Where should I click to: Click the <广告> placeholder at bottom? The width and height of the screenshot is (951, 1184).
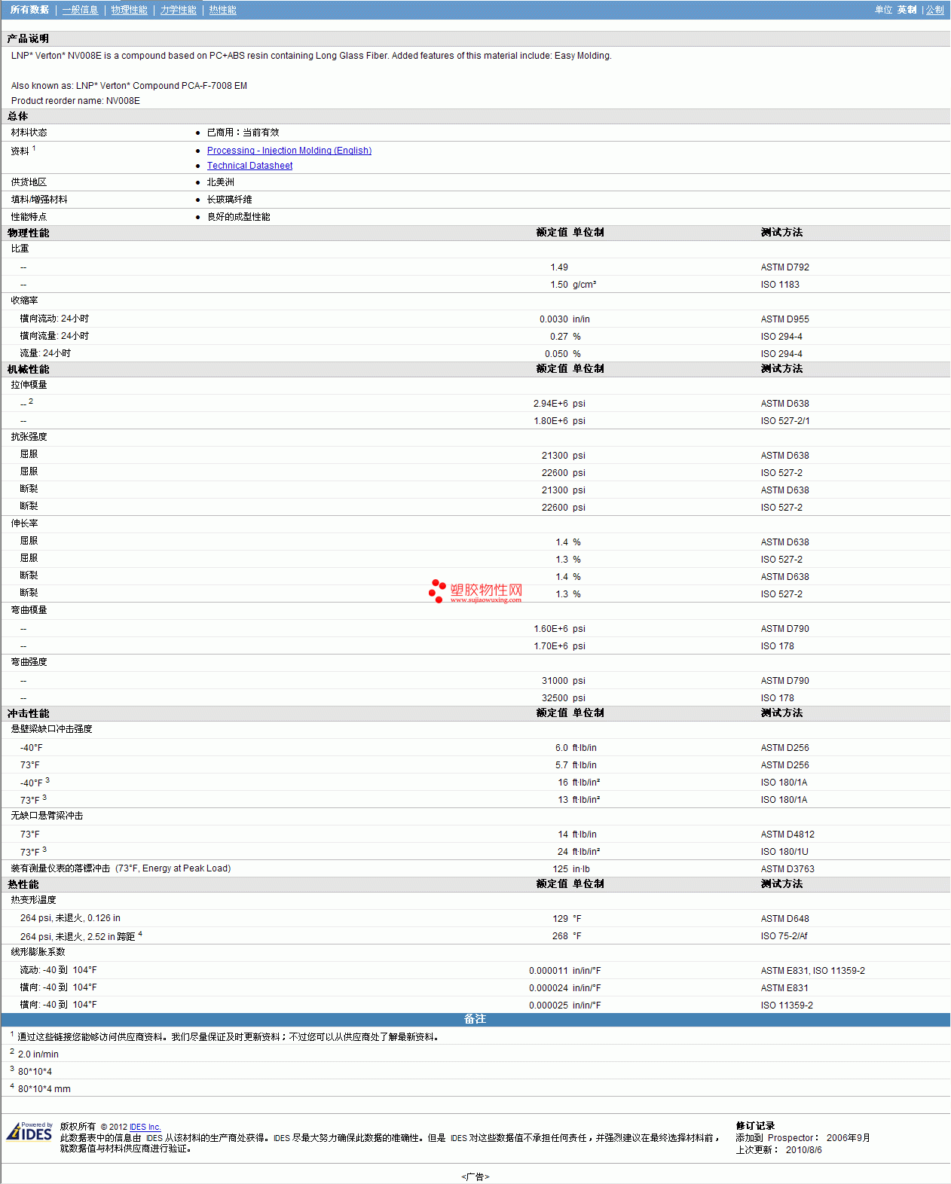pyautogui.click(x=475, y=1176)
